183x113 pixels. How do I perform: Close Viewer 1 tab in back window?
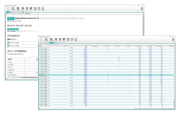31,12
